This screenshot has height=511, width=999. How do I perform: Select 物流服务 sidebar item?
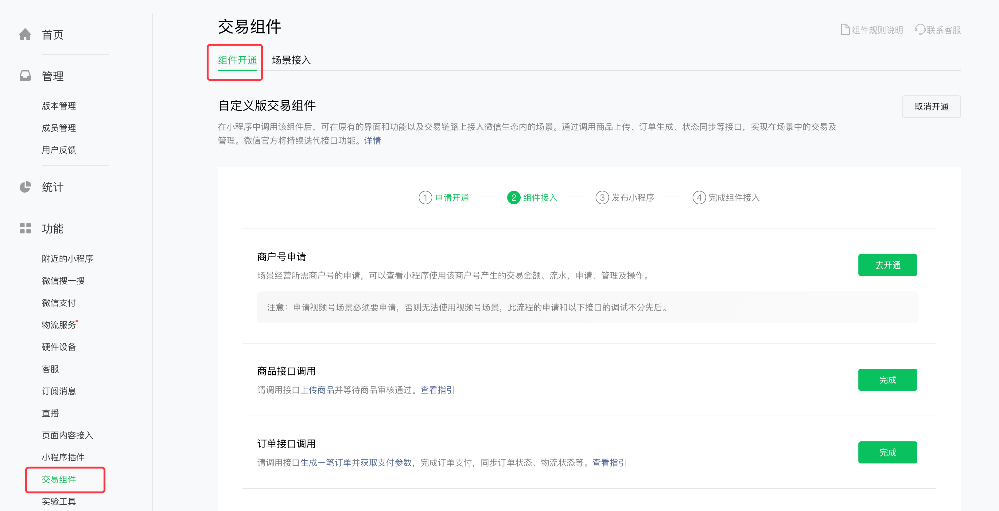tap(59, 325)
